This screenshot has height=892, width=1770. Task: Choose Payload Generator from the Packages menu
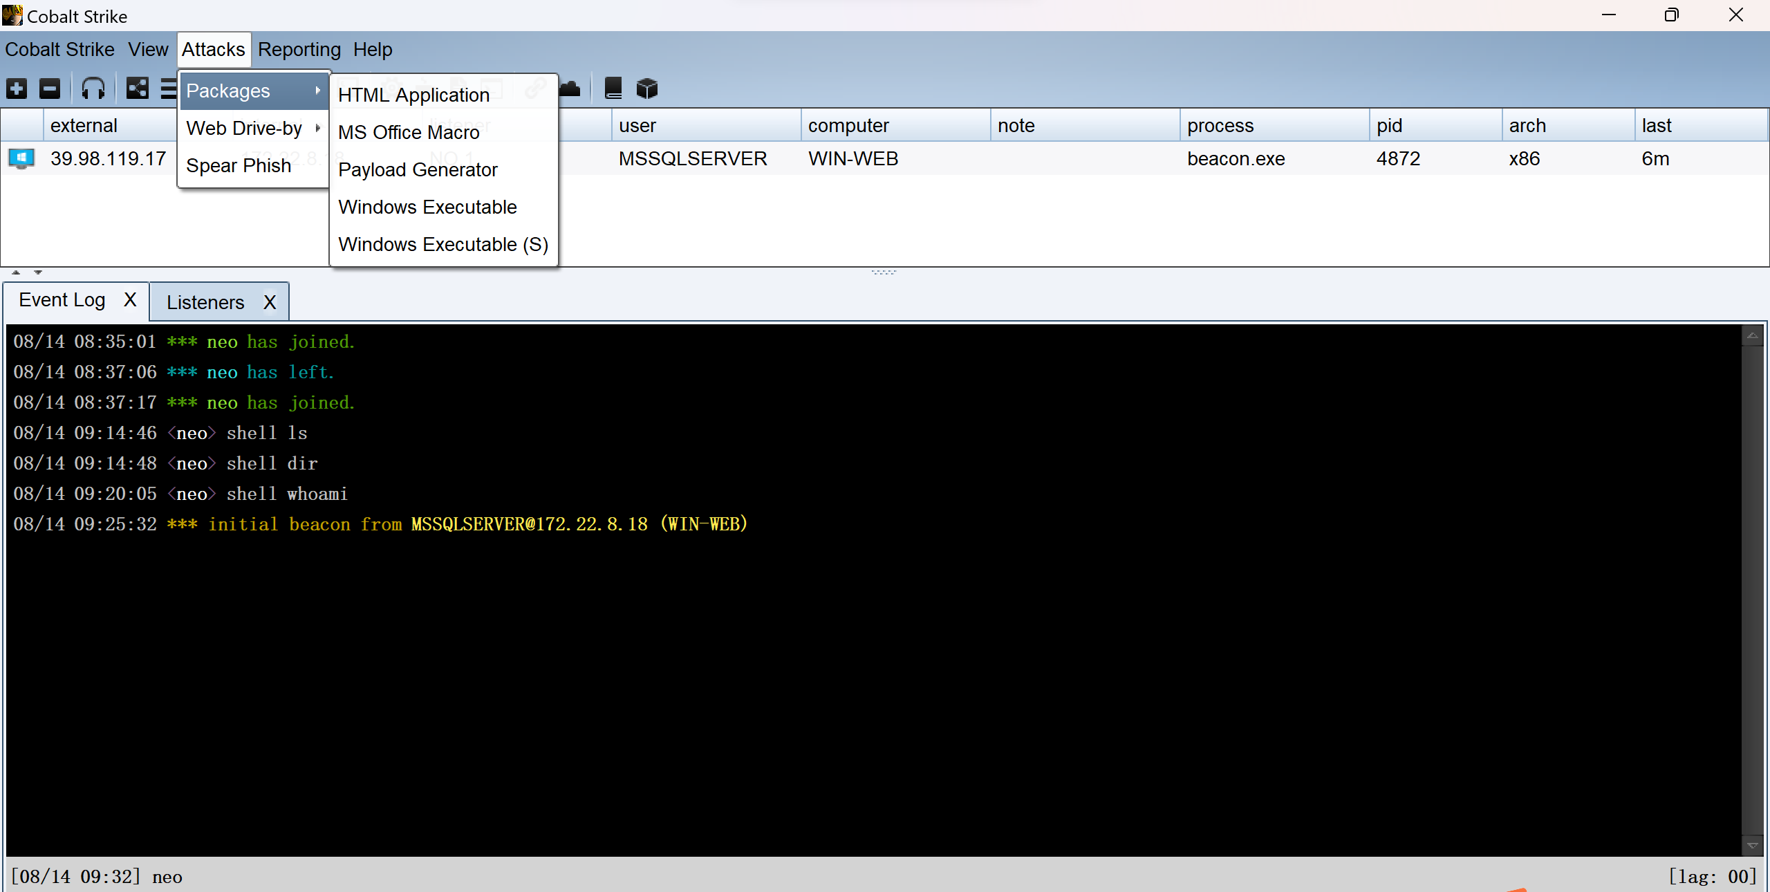(x=418, y=170)
